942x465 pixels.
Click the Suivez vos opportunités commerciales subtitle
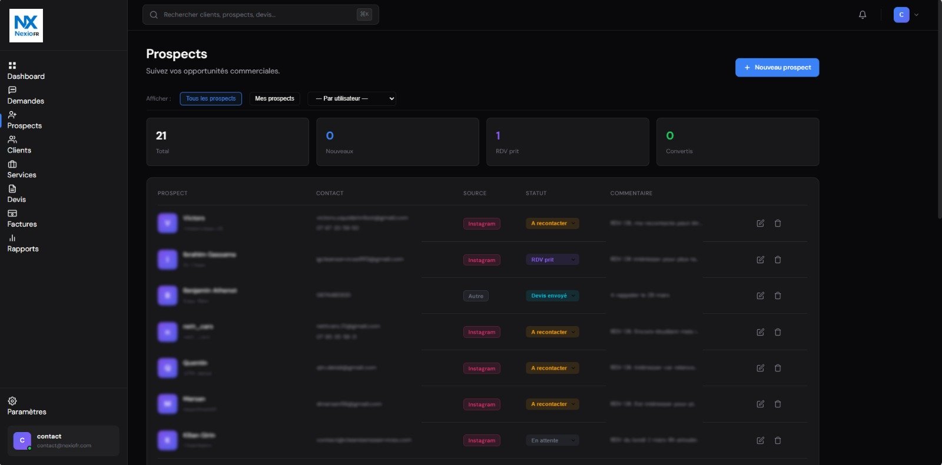tap(213, 71)
